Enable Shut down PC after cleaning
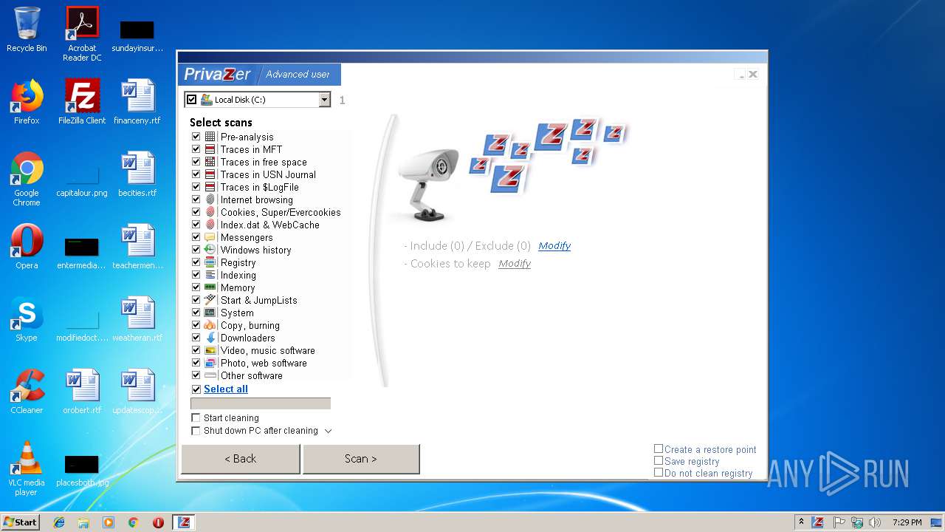945x532 pixels. [x=196, y=431]
